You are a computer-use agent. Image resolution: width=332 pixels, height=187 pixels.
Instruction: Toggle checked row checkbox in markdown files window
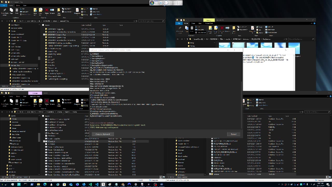(210, 174)
